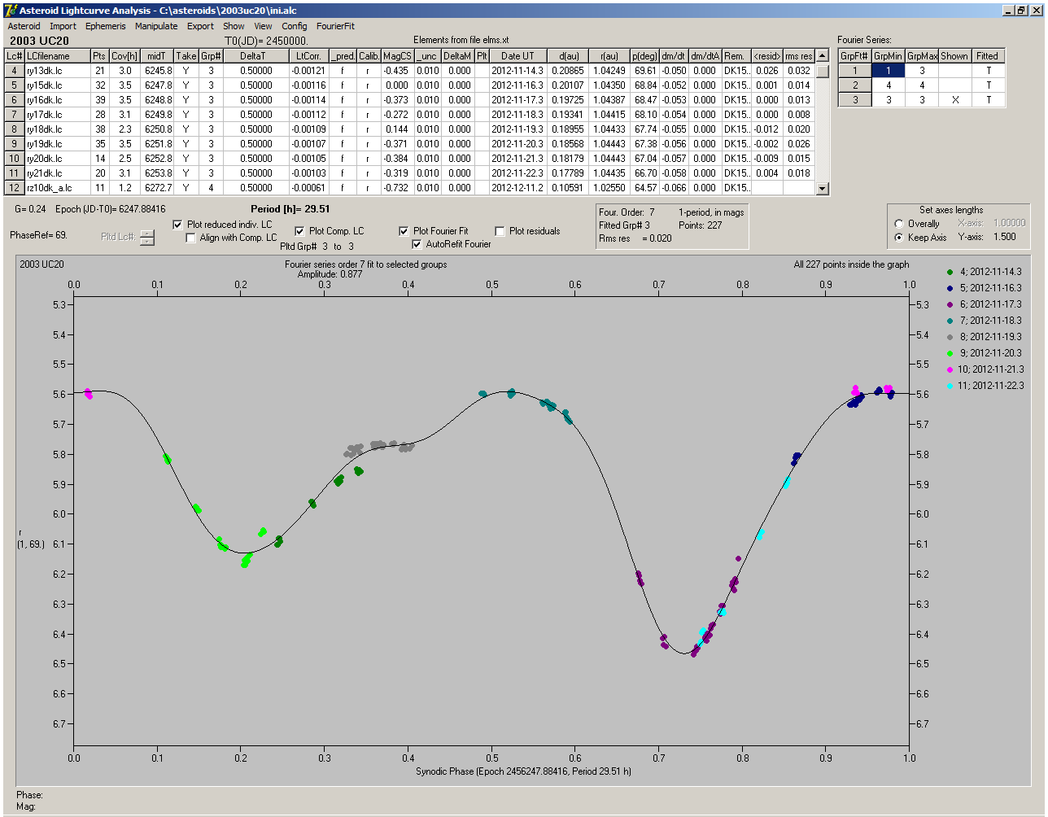Viewport: 1048px width, 817px height.
Task: Click the Synodic Phase x-axis label
Action: pos(523,771)
